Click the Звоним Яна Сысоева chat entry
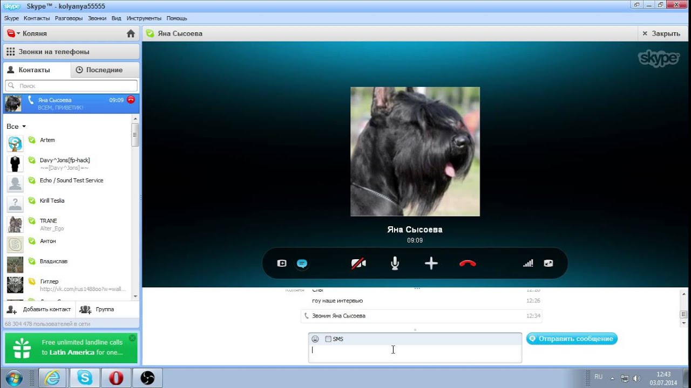 pos(421,316)
